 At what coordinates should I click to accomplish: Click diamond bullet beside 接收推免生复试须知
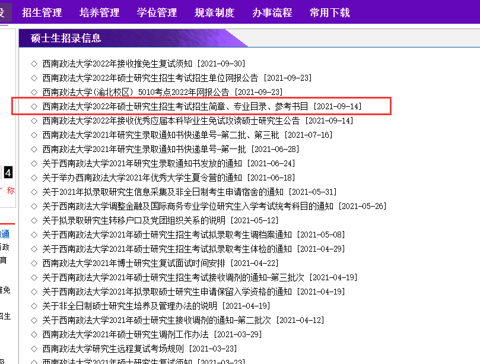click(x=34, y=64)
